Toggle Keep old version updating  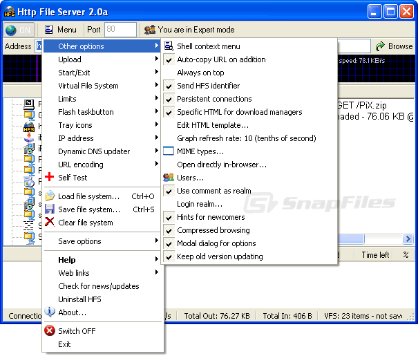click(249, 256)
